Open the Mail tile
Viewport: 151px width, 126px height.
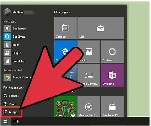pyautogui.click(x=101, y=28)
